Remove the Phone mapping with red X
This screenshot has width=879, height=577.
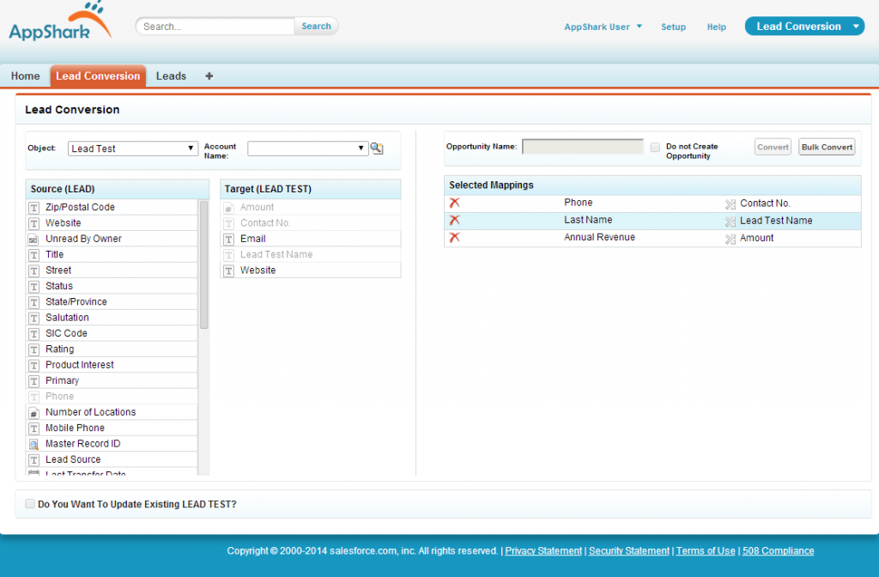point(455,203)
